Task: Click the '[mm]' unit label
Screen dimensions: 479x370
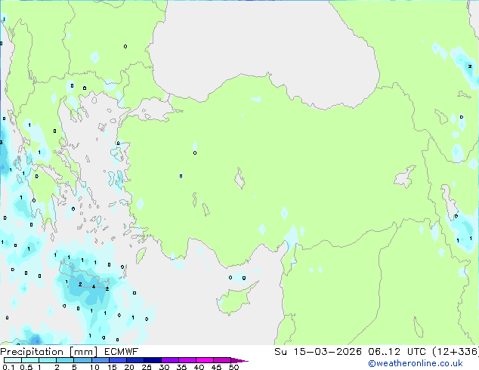Action: coord(83,352)
